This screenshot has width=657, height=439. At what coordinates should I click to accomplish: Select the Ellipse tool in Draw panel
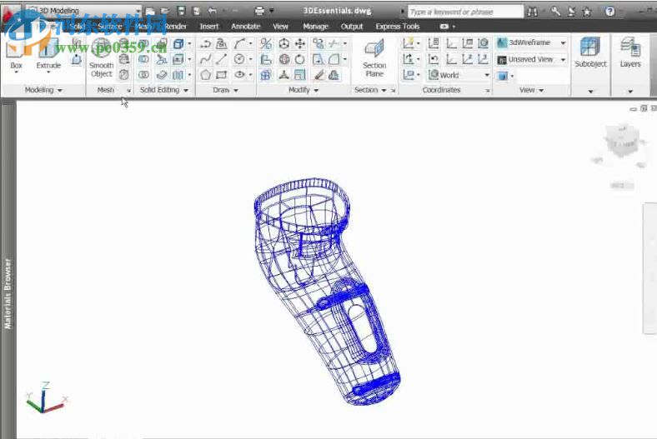239,75
